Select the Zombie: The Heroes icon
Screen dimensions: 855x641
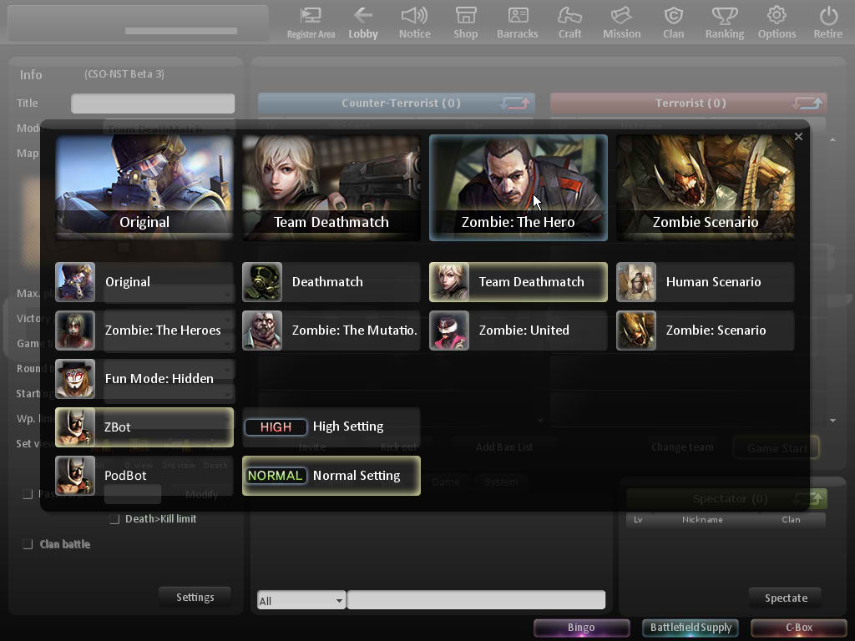(x=75, y=331)
